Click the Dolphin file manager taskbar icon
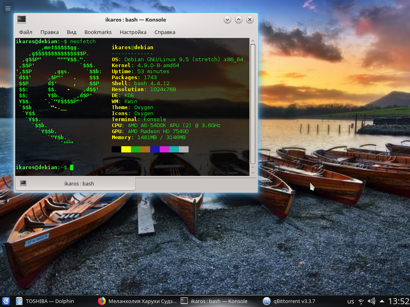Screen dimensions: 410x307 19,301
